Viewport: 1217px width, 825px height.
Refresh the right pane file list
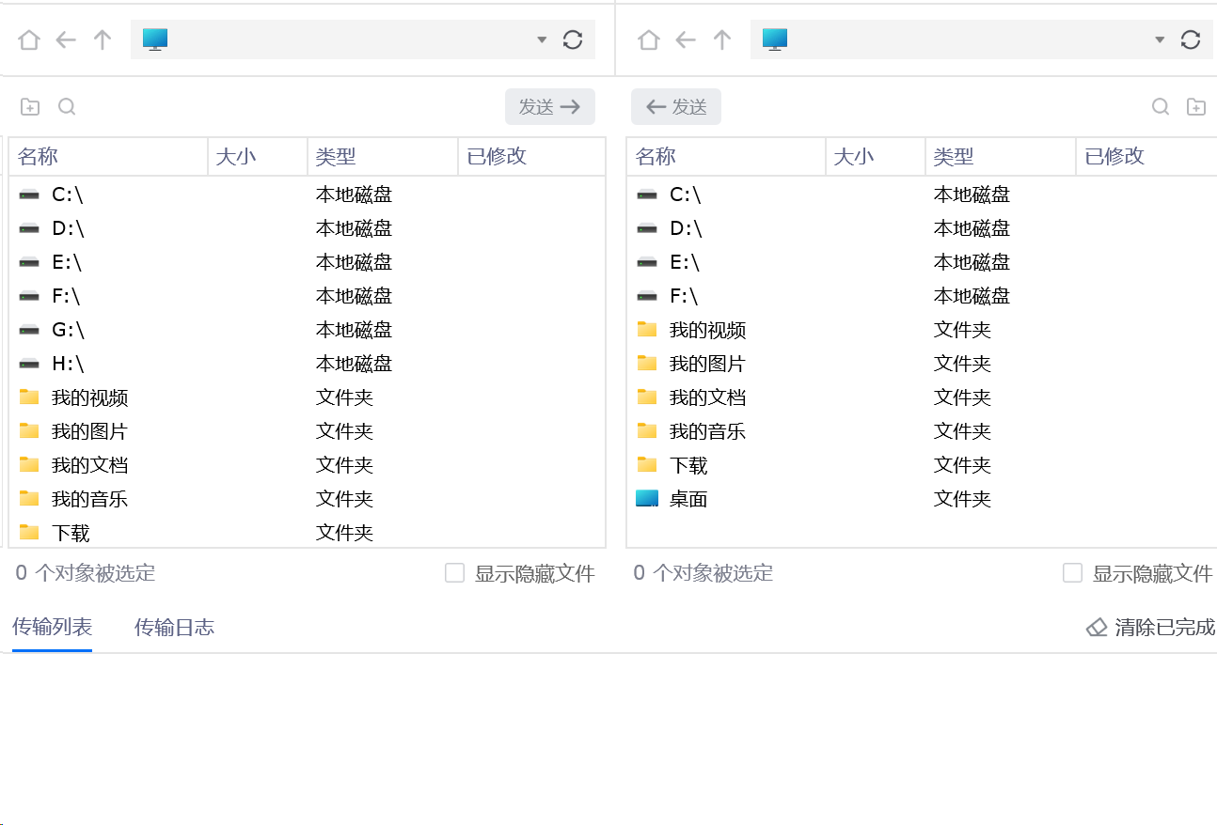tap(1191, 39)
